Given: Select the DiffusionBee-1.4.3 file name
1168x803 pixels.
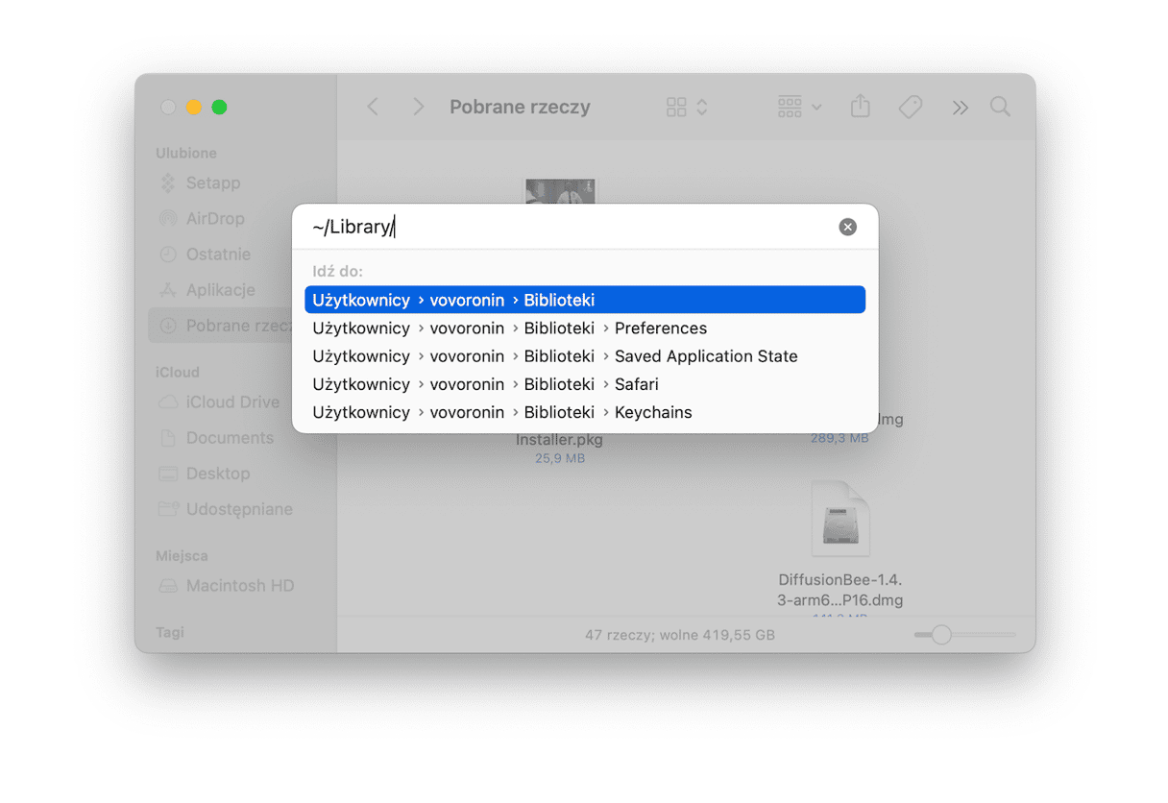Looking at the screenshot, I should coord(840,590).
